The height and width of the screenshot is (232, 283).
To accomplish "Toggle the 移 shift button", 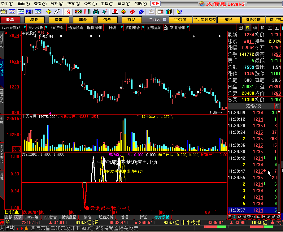I will coord(262,28).
